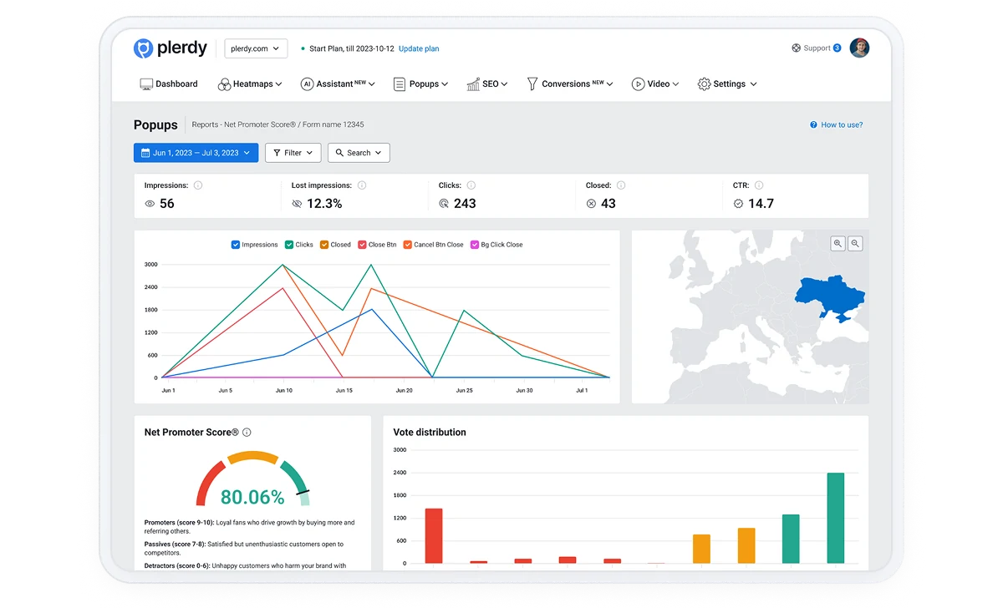Click the Update plan link
The width and height of the screenshot is (1003, 608).
pos(419,49)
